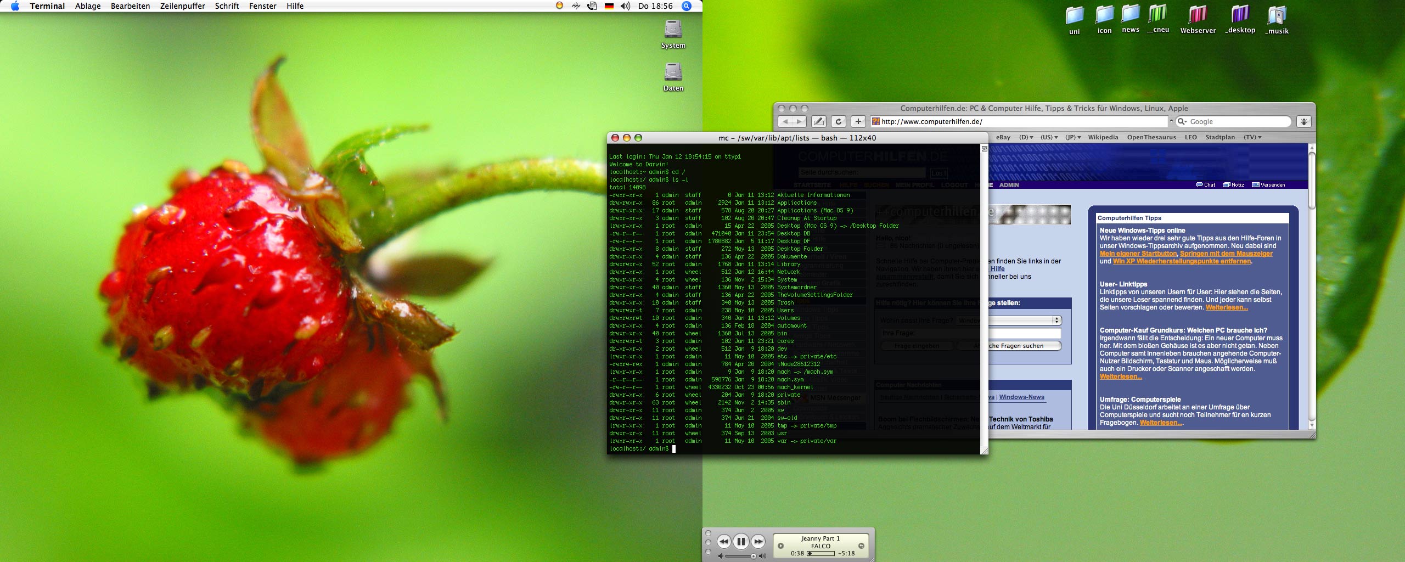The width and height of the screenshot is (1405, 562).
Task: Select the _desktop folder on the desktop
Action: 1240,19
